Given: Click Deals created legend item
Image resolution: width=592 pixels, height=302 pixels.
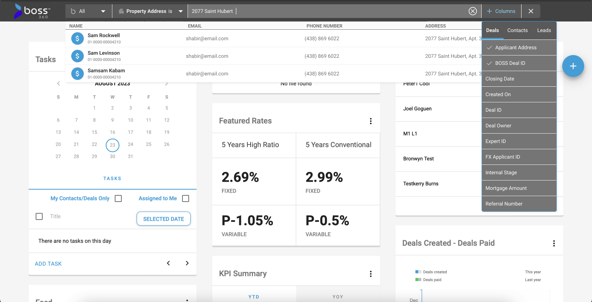Looking at the screenshot, I should 431,272.
